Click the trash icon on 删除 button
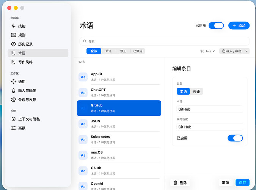This screenshot has height=190, width=256. pyautogui.click(x=175, y=183)
